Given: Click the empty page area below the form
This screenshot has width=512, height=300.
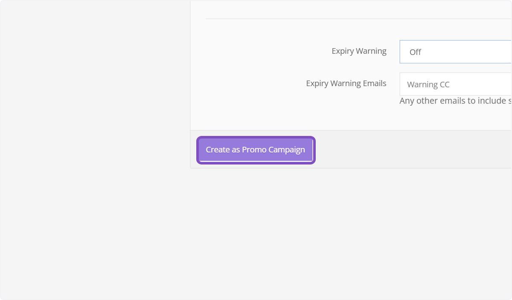Looking at the screenshot, I should 341,234.
